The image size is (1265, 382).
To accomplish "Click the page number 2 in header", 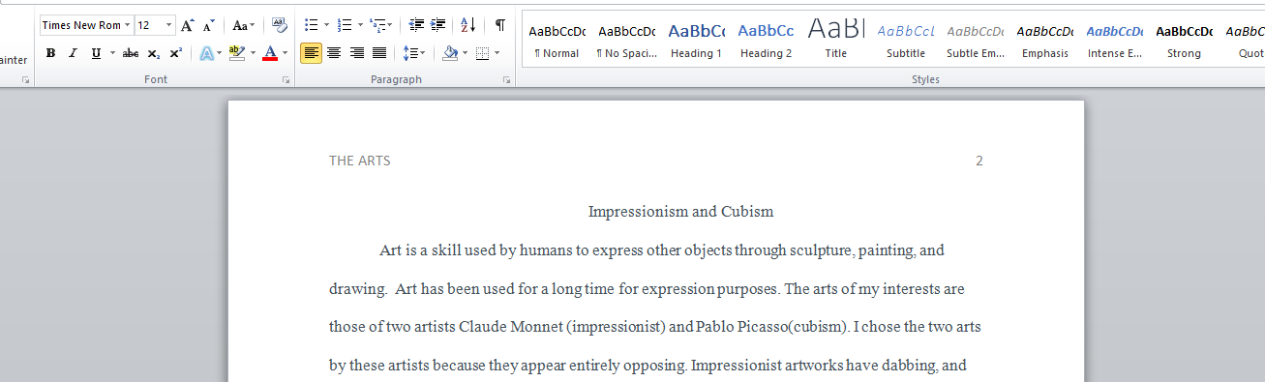I will tap(979, 161).
